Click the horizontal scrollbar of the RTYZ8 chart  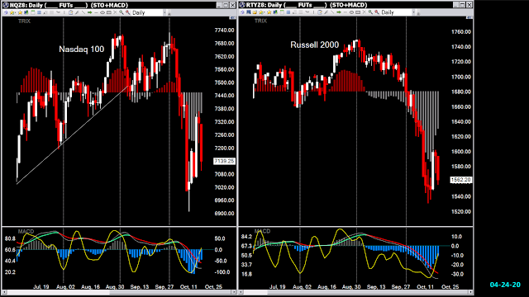(356, 292)
